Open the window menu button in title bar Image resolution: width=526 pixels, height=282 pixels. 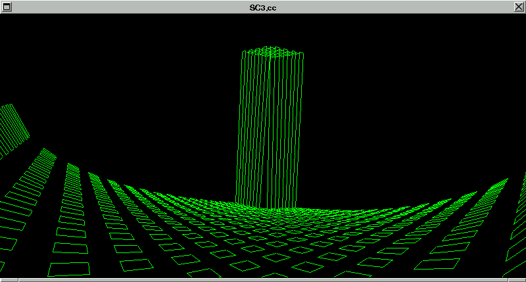click(6, 6)
